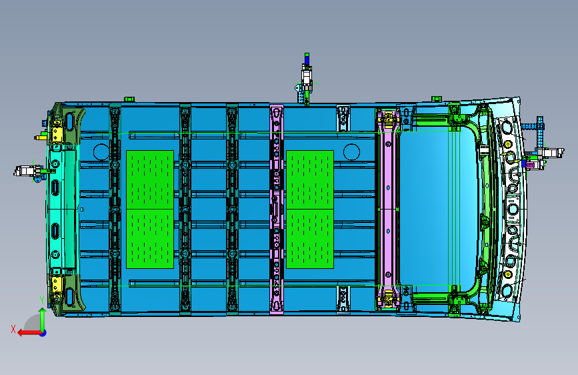Select the narrow pink center cross member
The height and width of the screenshot is (375, 578).
277,210
